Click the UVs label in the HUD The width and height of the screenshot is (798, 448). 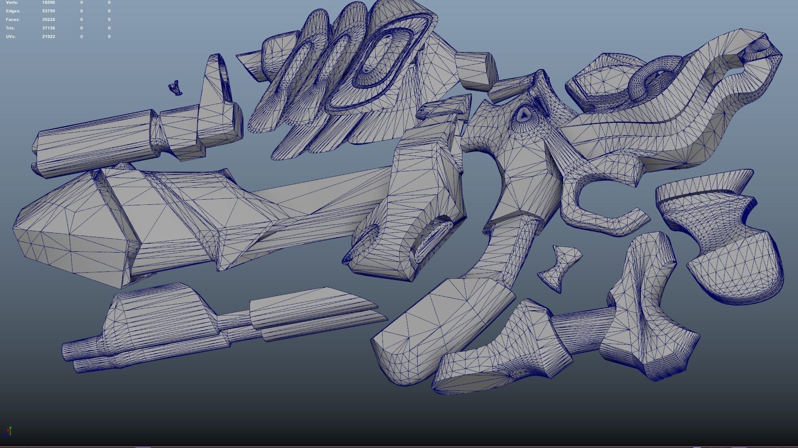(11, 37)
